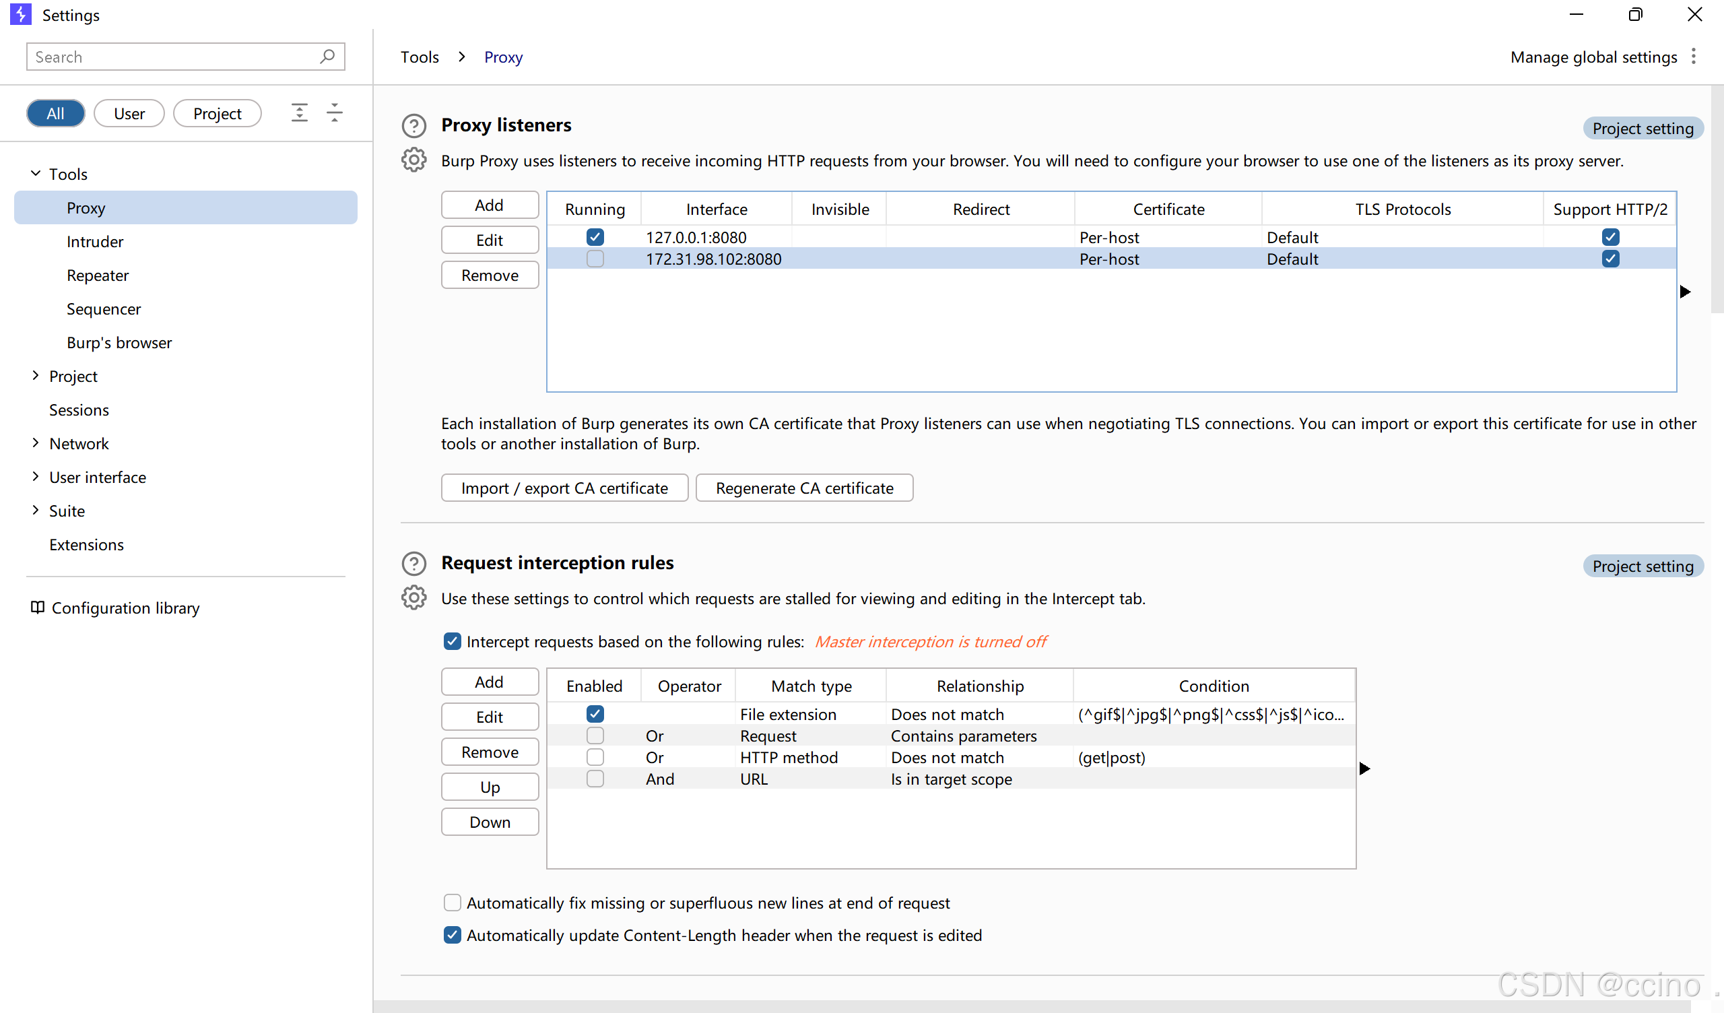Open the Proxy listeners gear options icon

pos(414,160)
